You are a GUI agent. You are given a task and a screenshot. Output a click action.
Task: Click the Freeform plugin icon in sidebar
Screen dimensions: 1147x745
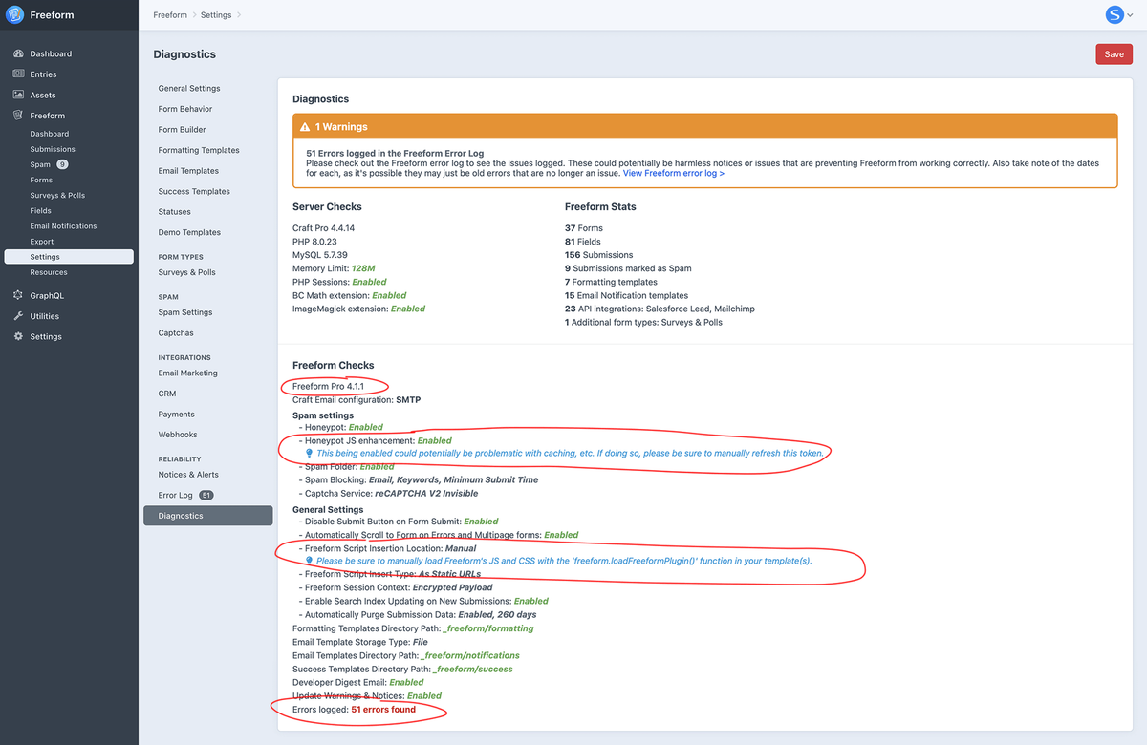pos(18,116)
